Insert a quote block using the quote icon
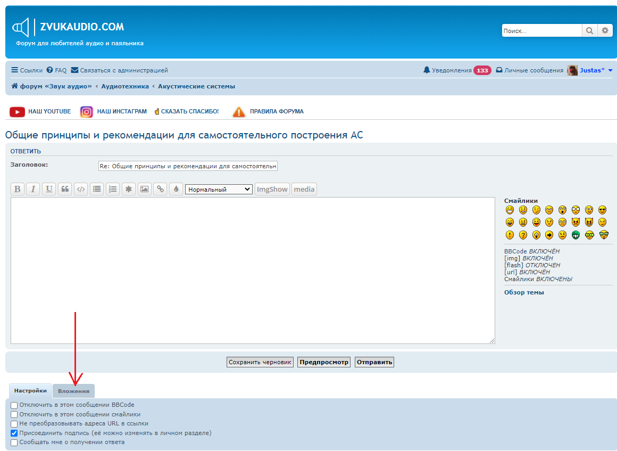617x451 pixels. click(65, 189)
